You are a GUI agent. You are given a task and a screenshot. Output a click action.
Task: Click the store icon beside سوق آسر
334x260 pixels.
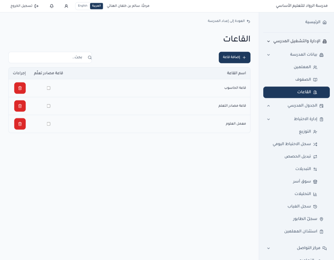click(315, 182)
